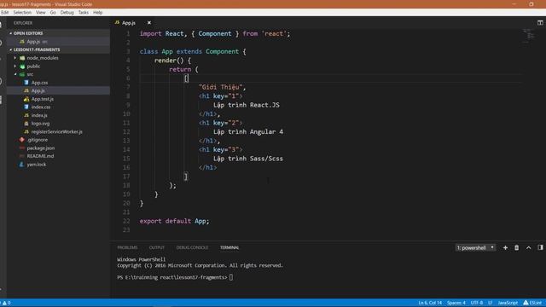Change file encoding UTF-8
The image size is (546, 307).
point(477,303)
